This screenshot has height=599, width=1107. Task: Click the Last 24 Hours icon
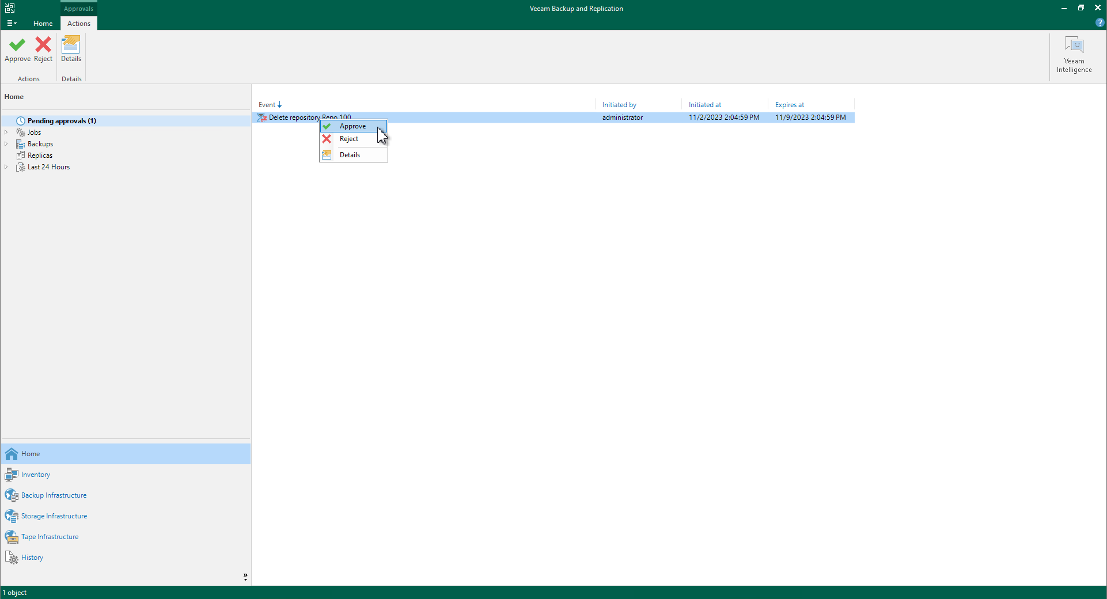point(21,167)
